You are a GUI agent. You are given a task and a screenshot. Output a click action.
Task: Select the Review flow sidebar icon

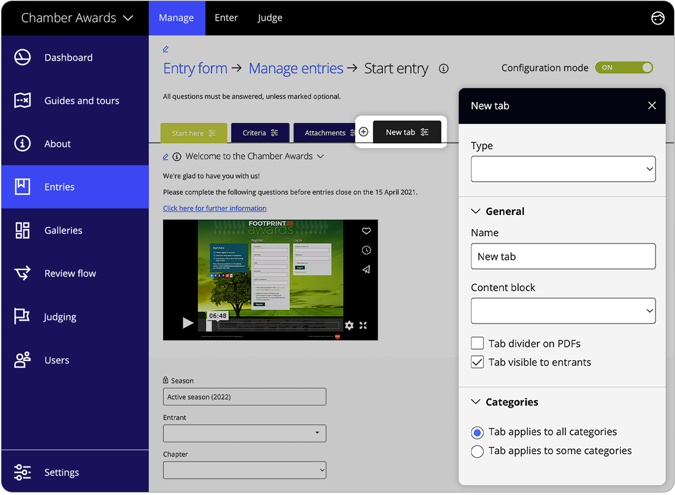(x=22, y=273)
